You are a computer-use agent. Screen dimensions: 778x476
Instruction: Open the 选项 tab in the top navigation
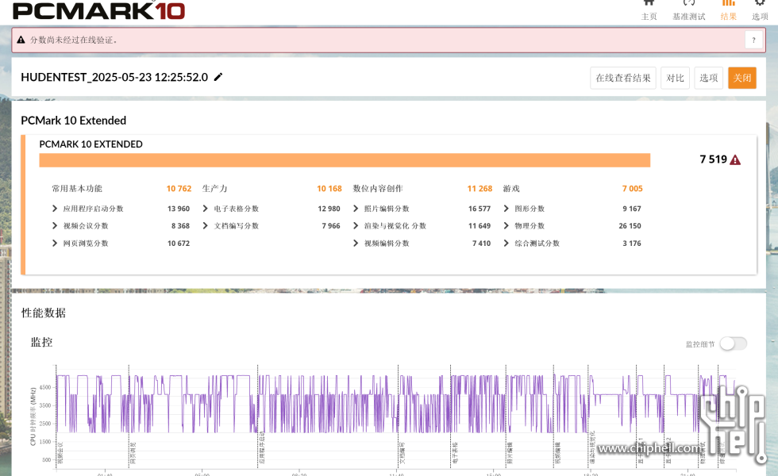click(760, 11)
